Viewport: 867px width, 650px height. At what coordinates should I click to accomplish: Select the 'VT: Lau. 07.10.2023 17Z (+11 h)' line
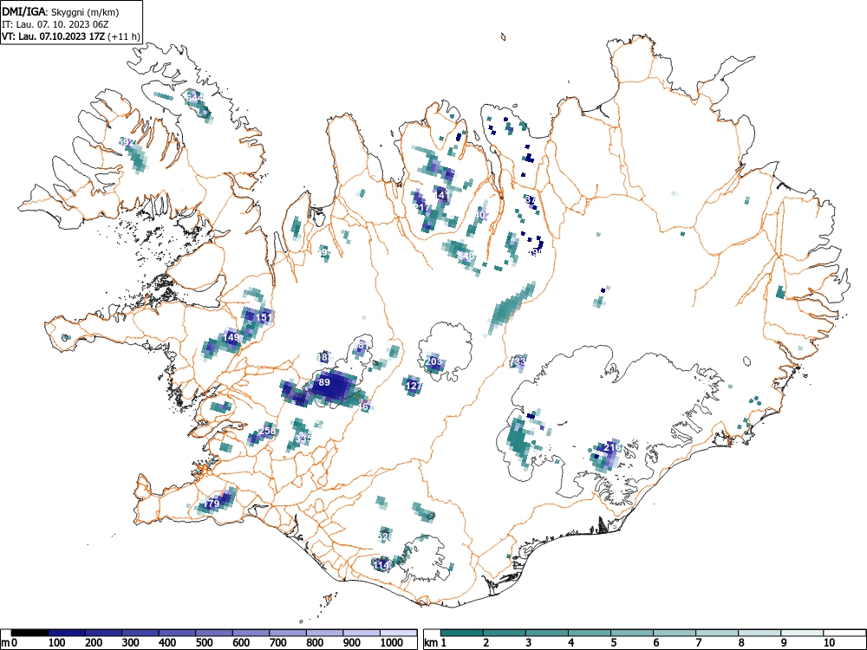(71, 36)
